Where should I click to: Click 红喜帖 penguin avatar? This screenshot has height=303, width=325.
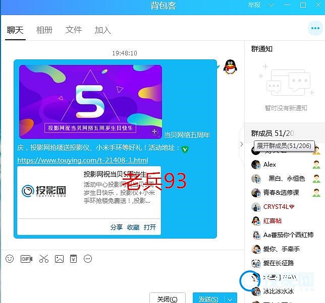(x=255, y=221)
